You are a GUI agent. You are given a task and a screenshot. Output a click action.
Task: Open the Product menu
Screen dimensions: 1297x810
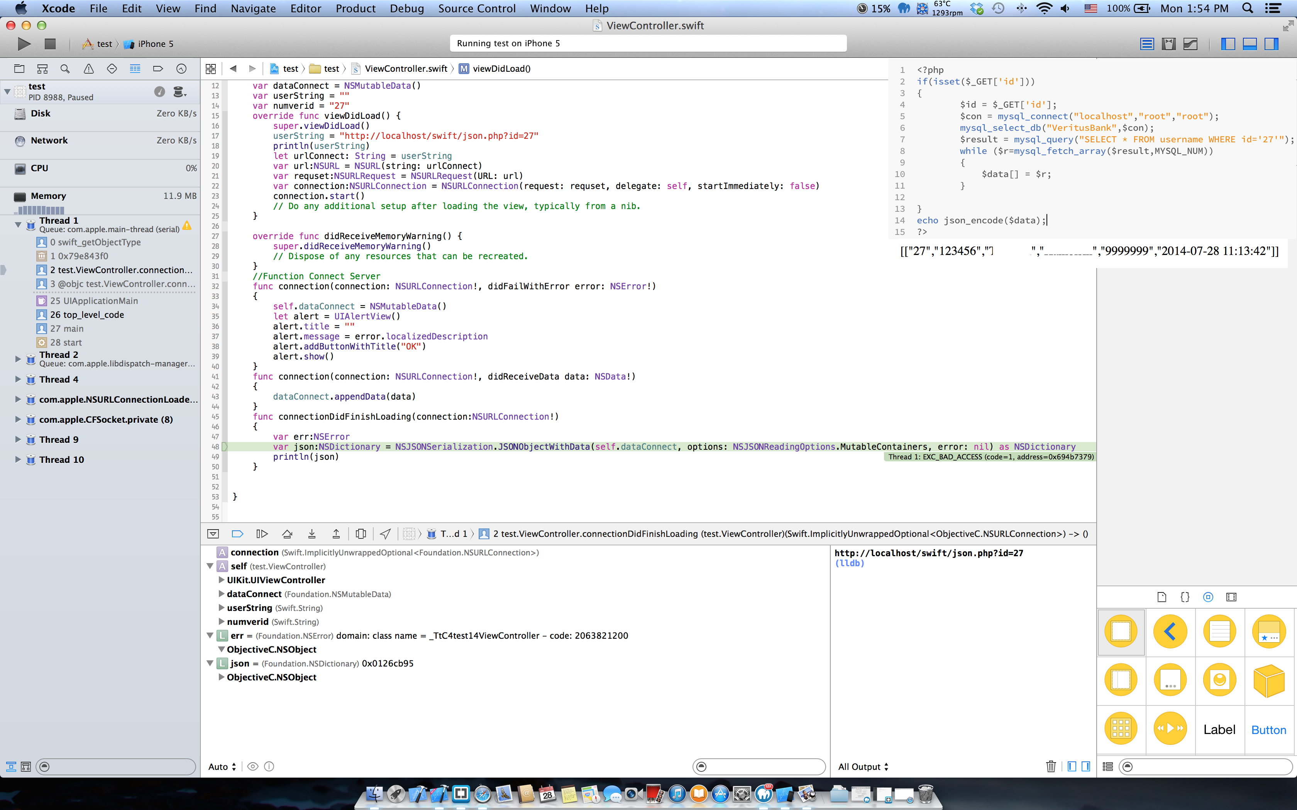coord(356,8)
